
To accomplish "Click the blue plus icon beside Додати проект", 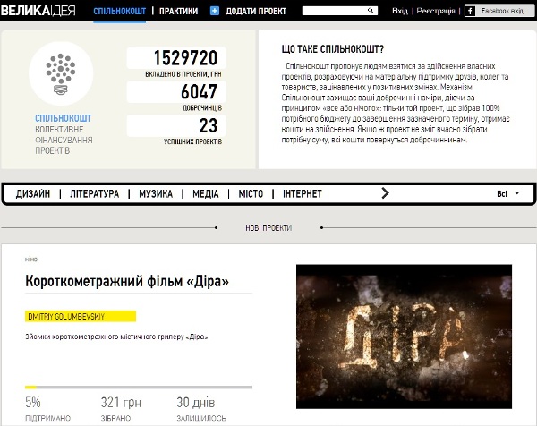I will click(215, 12).
